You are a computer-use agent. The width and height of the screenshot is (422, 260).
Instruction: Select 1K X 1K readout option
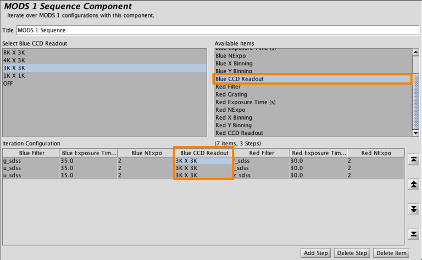[x=105, y=76]
